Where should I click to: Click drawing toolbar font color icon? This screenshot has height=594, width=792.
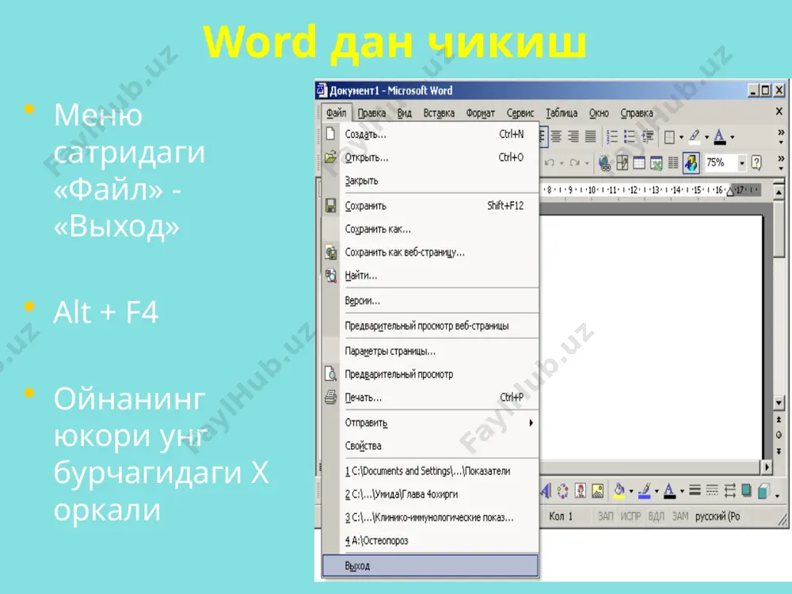coord(670,490)
